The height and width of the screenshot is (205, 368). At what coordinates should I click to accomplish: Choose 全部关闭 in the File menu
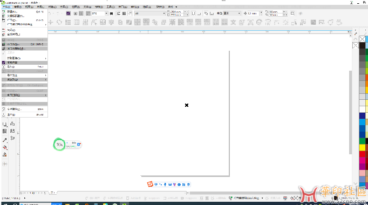coord(24,34)
